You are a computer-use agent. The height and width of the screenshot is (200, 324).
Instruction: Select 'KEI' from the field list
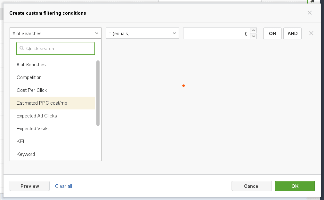coord(20,141)
